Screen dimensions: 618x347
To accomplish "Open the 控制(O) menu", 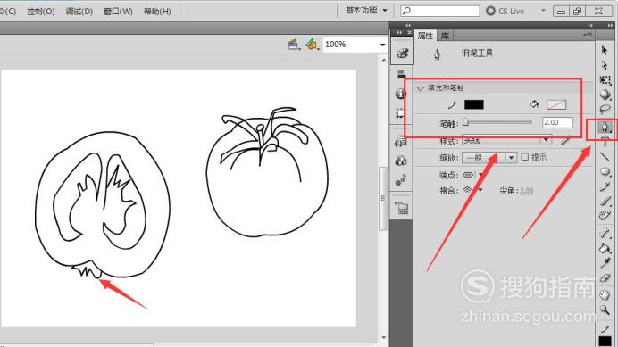I will [x=40, y=12].
